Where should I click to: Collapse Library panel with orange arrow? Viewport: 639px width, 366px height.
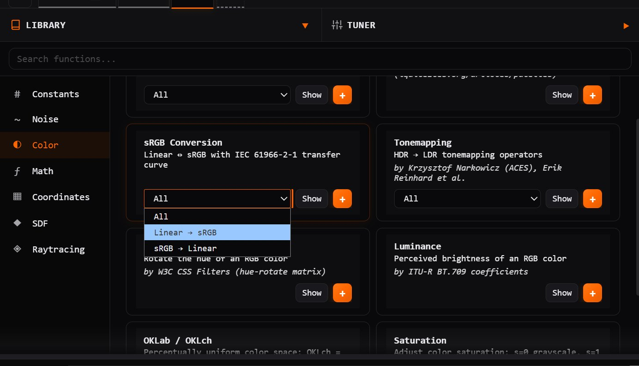click(x=305, y=26)
